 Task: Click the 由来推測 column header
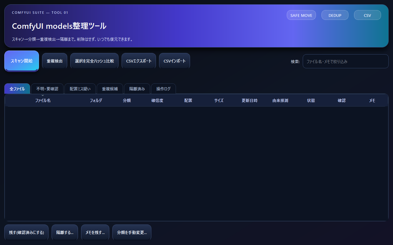coord(280,100)
